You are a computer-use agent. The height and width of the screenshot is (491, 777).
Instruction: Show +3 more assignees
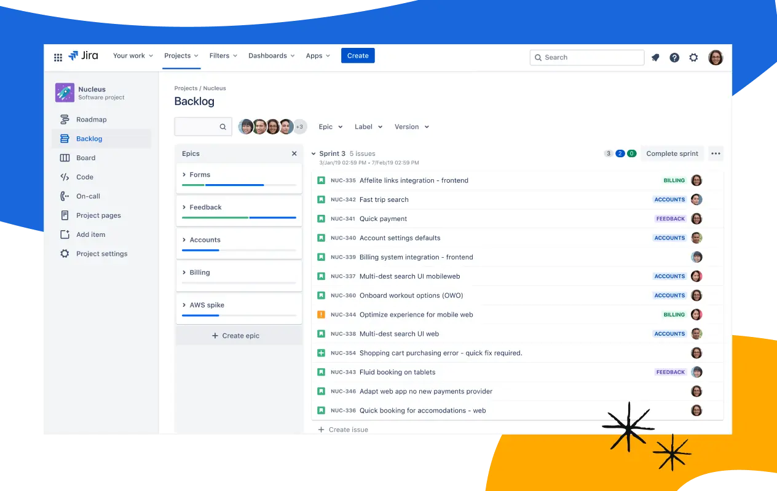pos(299,127)
